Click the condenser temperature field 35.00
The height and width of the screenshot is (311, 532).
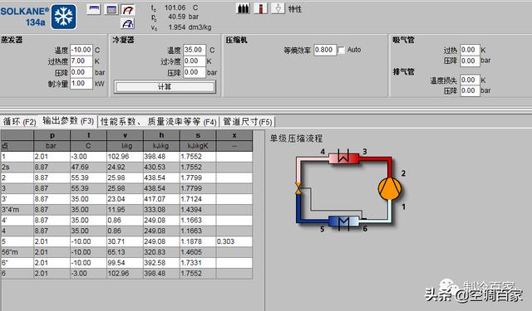pyautogui.click(x=195, y=50)
